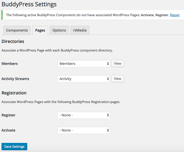Screen dimensions: 184x152
Task: Expand the Activate page dropdown
Action: (84, 130)
